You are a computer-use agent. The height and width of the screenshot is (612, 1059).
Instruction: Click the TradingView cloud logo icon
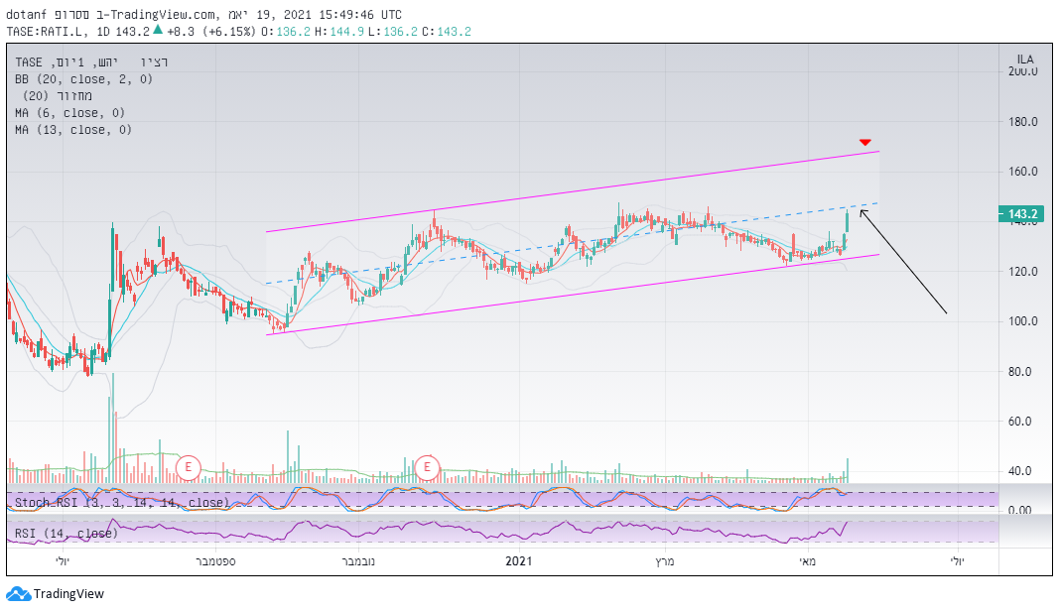[x=18, y=594]
